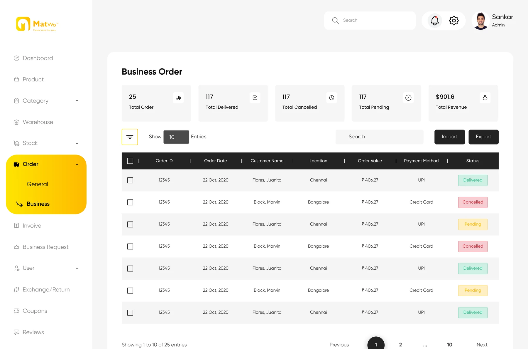Expand the Stock menu chevron

point(77,143)
